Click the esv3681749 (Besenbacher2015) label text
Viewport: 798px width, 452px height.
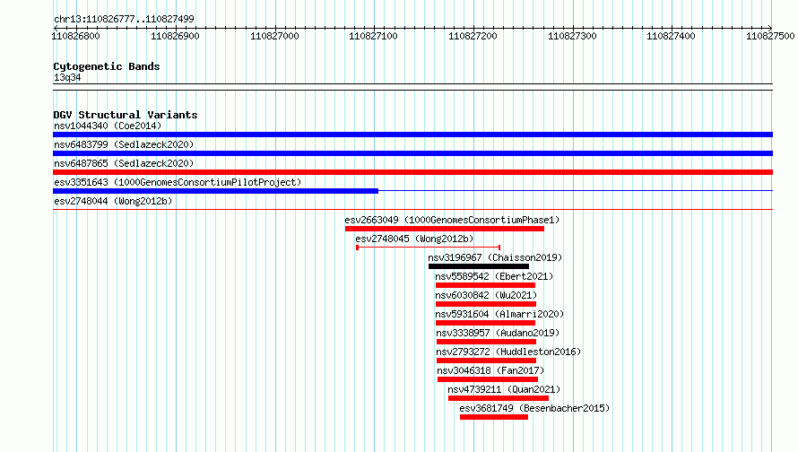pos(534,408)
